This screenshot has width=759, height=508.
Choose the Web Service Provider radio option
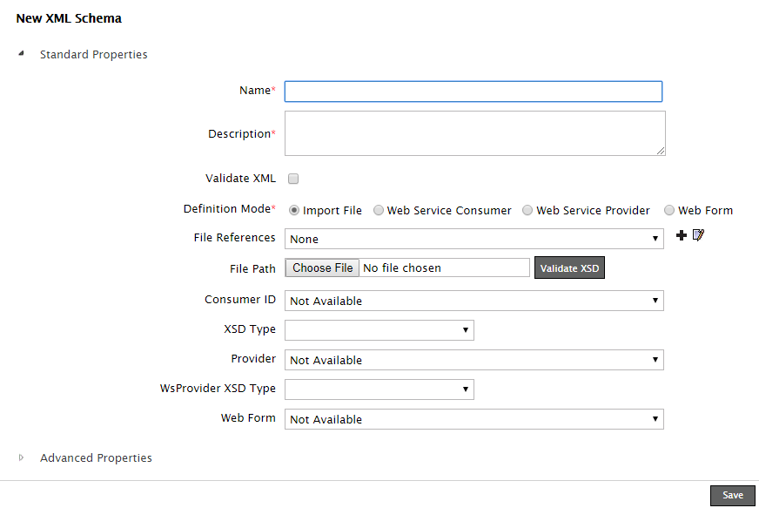pos(528,210)
